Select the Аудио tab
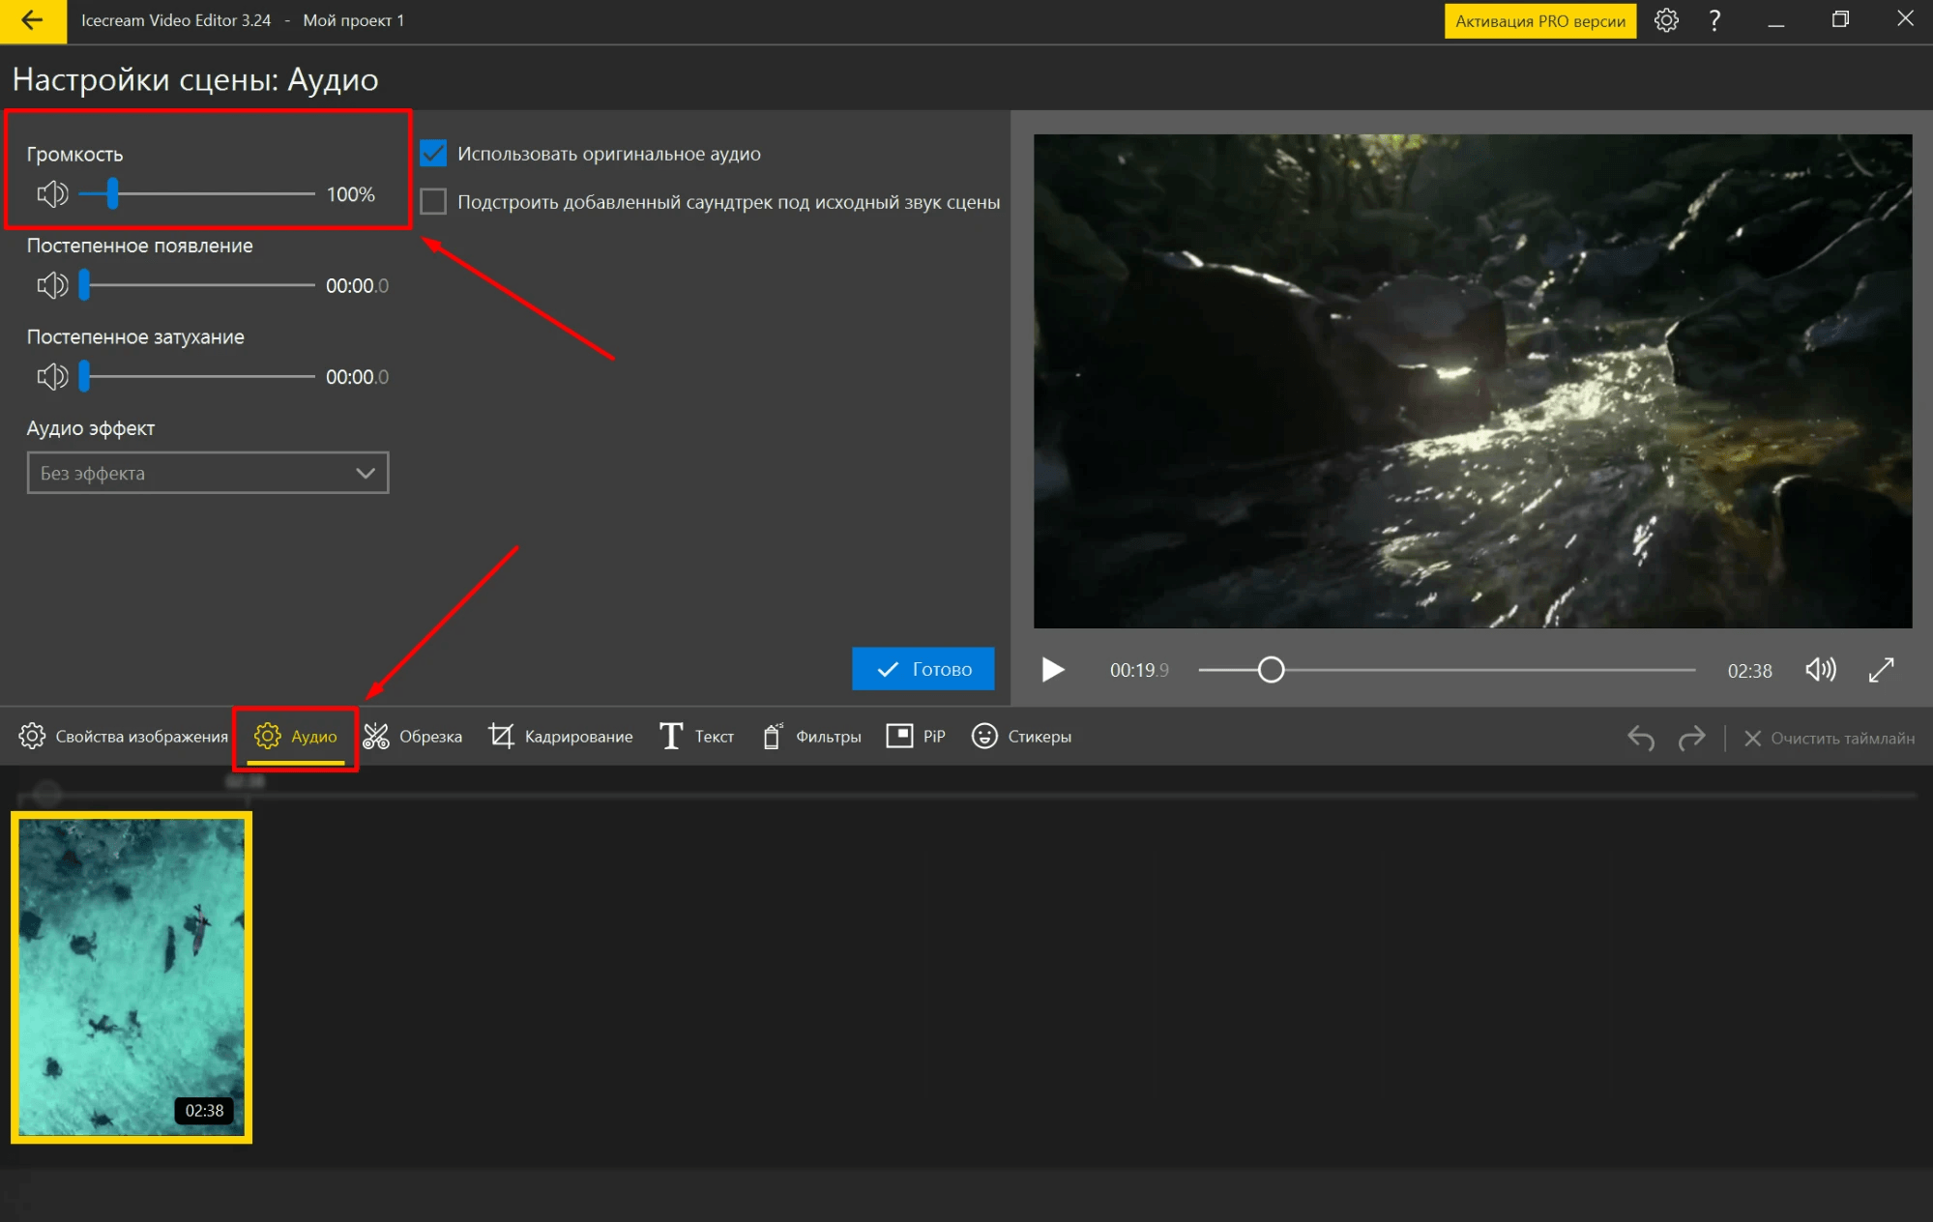The image size is (1933, 1222). click(x=296, y=737)
